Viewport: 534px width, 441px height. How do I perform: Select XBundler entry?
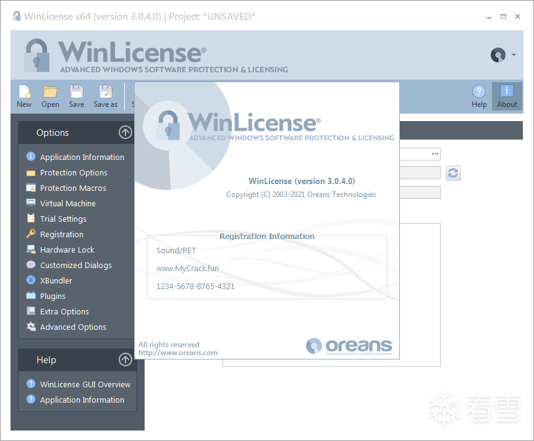pyautogui.click(x=56, y=281)
